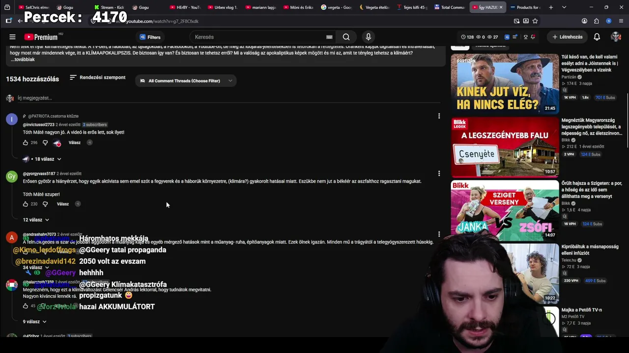629x353 pixels.
Task: Switch to the Total Commander tab
Action: click(449, 7)
